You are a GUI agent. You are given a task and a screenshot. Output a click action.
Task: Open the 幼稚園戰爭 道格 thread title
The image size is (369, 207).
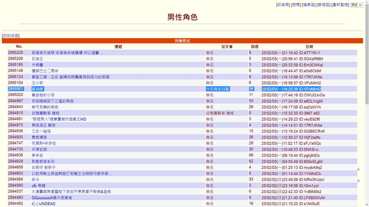tap(45, 113)
